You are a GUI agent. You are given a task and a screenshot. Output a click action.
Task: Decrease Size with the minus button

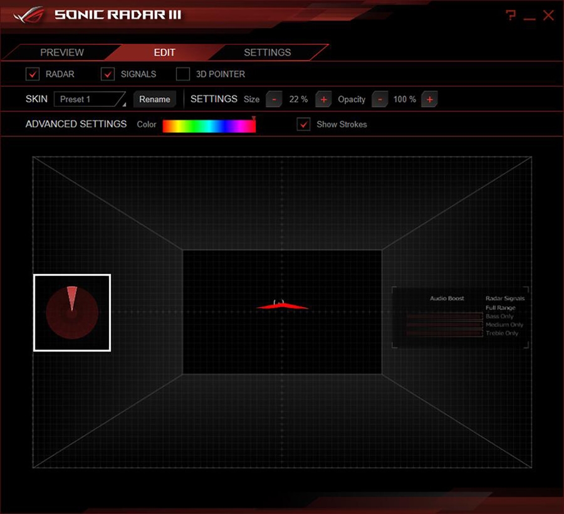click(274, 99)
